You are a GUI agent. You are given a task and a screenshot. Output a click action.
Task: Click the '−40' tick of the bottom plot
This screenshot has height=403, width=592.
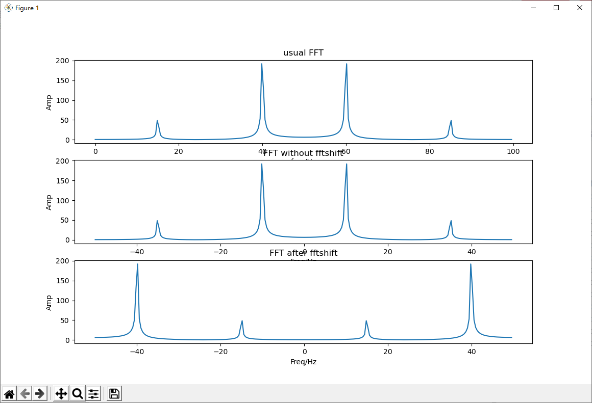[x=137, y=352]
